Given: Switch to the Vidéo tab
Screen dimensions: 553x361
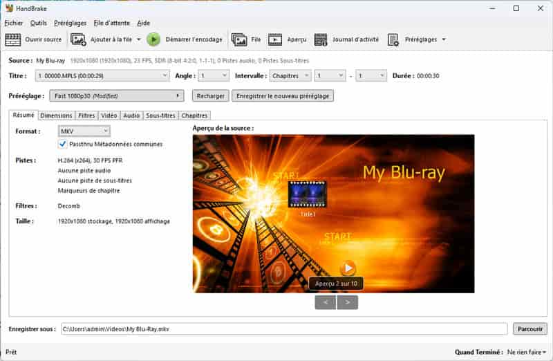Looking at the screenshot, I should click(109, 115).
